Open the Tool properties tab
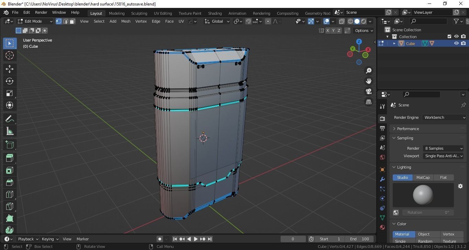This screenshot has height=250, width=469. pyautogui.click(x=382, y=106)
